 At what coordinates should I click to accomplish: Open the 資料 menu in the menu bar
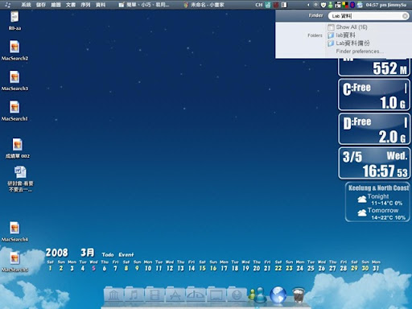click(101, 5)
